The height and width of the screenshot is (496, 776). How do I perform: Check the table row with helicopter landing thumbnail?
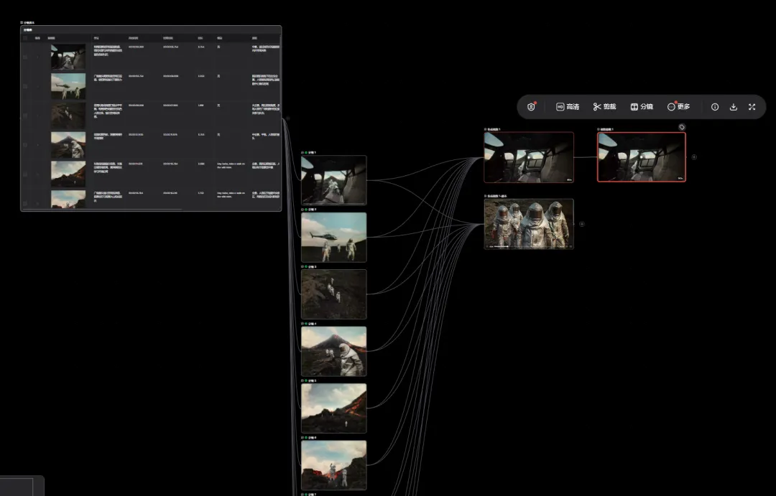tap(25, 86)
